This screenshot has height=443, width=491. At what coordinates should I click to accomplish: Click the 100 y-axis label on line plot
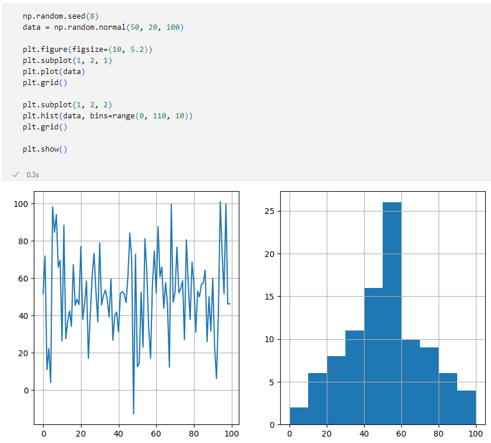coord(23,203)
